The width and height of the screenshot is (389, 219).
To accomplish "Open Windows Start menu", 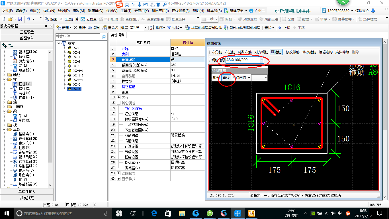I will tap(7, 213).
